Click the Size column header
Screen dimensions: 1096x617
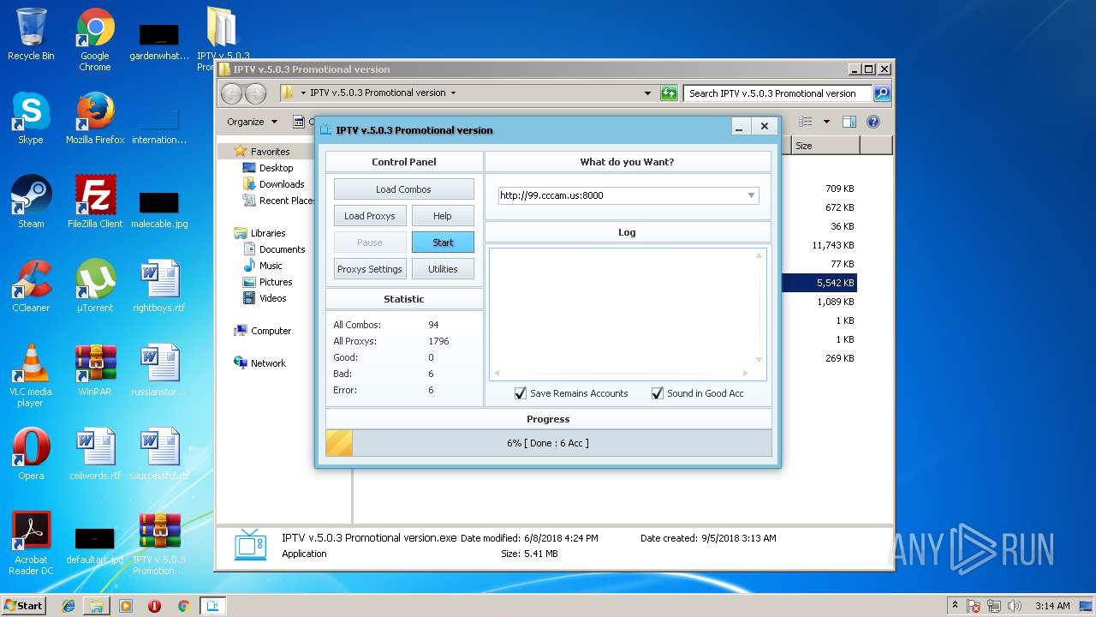(825, 146)
